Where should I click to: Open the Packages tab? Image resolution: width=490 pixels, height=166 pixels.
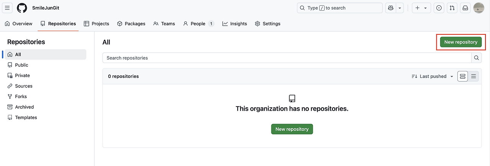tap(131, 24)
